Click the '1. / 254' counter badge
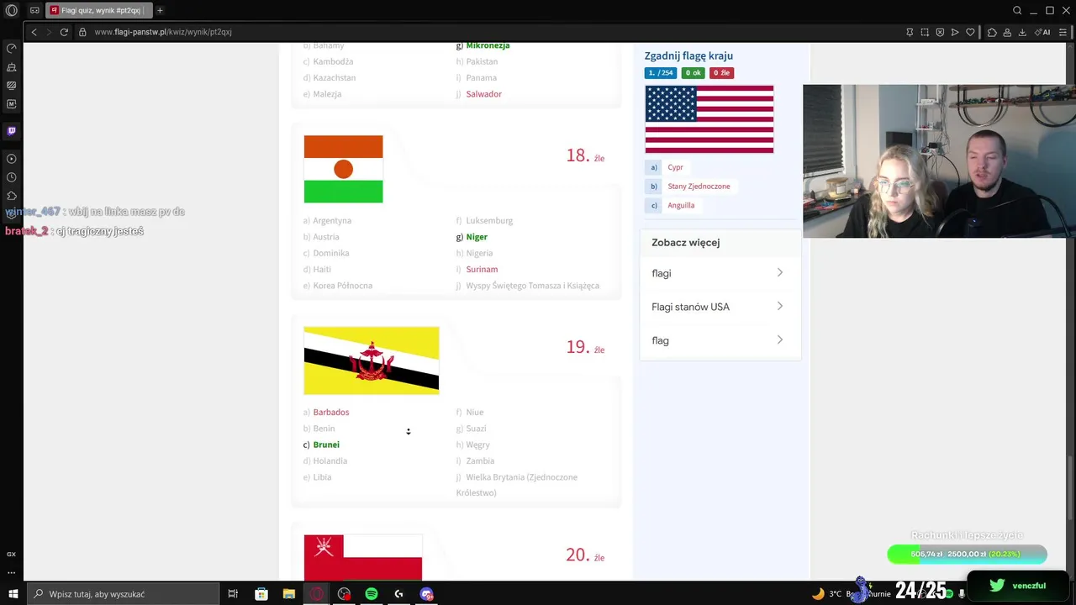Viewport: 1076px width, 605px height. [661, 73]
